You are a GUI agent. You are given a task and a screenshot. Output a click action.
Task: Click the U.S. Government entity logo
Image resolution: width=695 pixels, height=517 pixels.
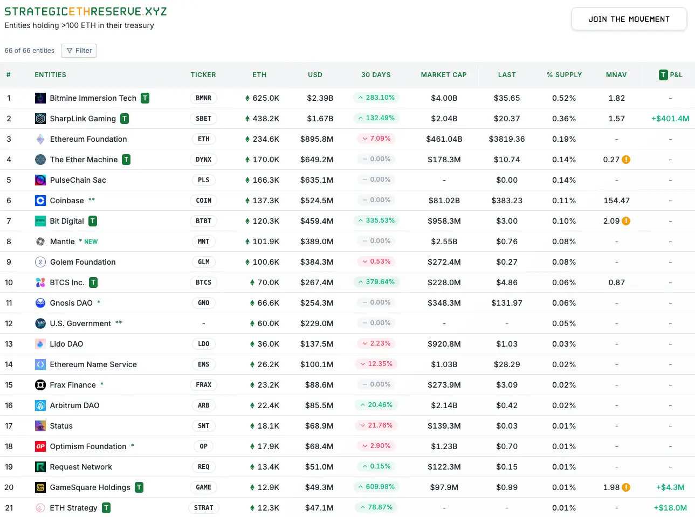(x=40, y=323)
